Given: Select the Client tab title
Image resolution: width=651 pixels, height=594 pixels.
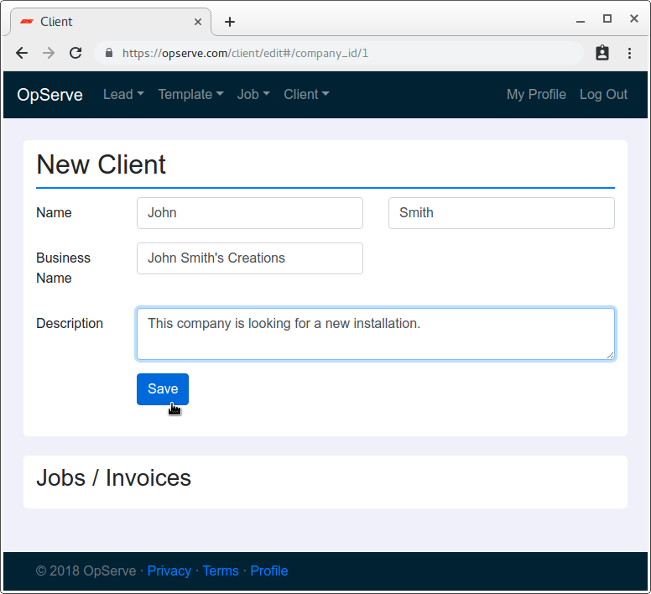Looking at the screenshot, I should pyautogui.click(x=56, y=22).
